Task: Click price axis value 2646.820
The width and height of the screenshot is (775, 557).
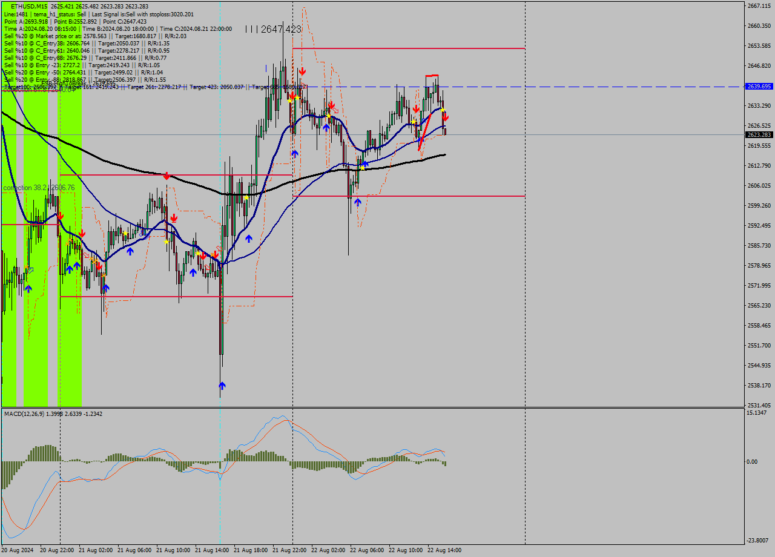Action: [x=759, y=66]
